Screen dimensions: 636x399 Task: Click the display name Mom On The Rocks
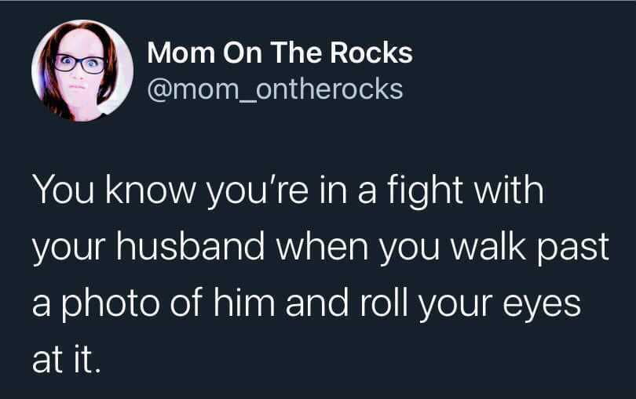point(280,53)
